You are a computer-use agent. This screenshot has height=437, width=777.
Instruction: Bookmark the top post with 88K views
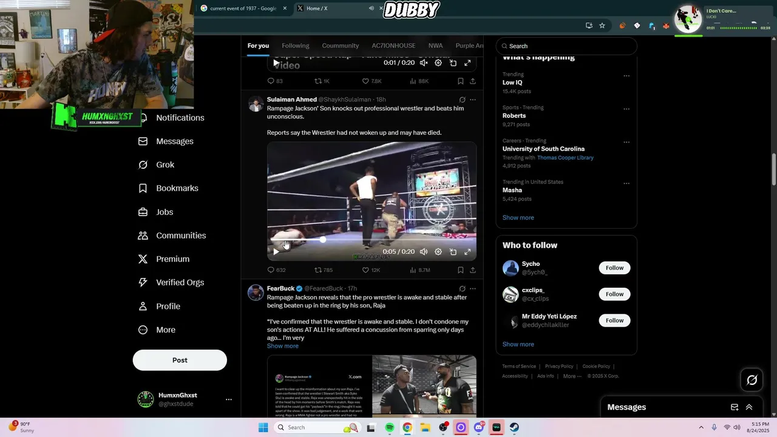click(460, 81)
